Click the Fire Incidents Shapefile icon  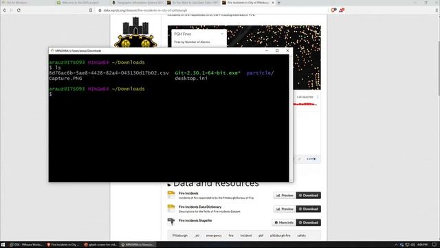pos(171,222)
